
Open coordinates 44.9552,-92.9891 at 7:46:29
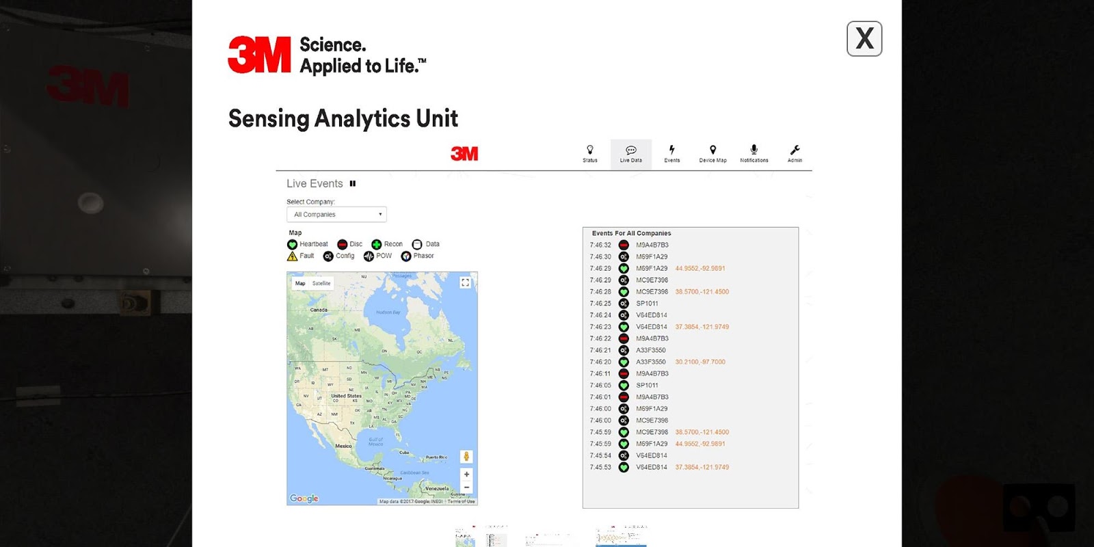click(x=700, y=268)
